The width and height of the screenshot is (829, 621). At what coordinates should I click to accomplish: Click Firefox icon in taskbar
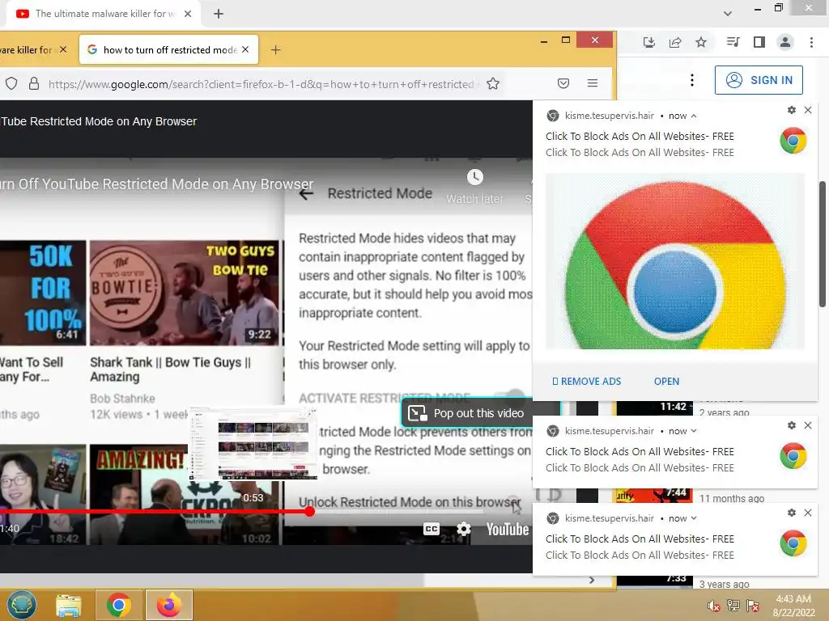[x=168, y=605]
